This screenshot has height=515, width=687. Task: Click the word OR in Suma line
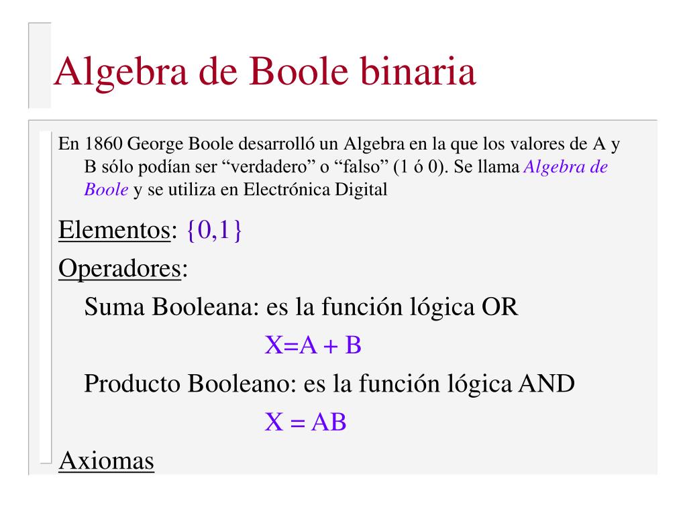point(500,307)
